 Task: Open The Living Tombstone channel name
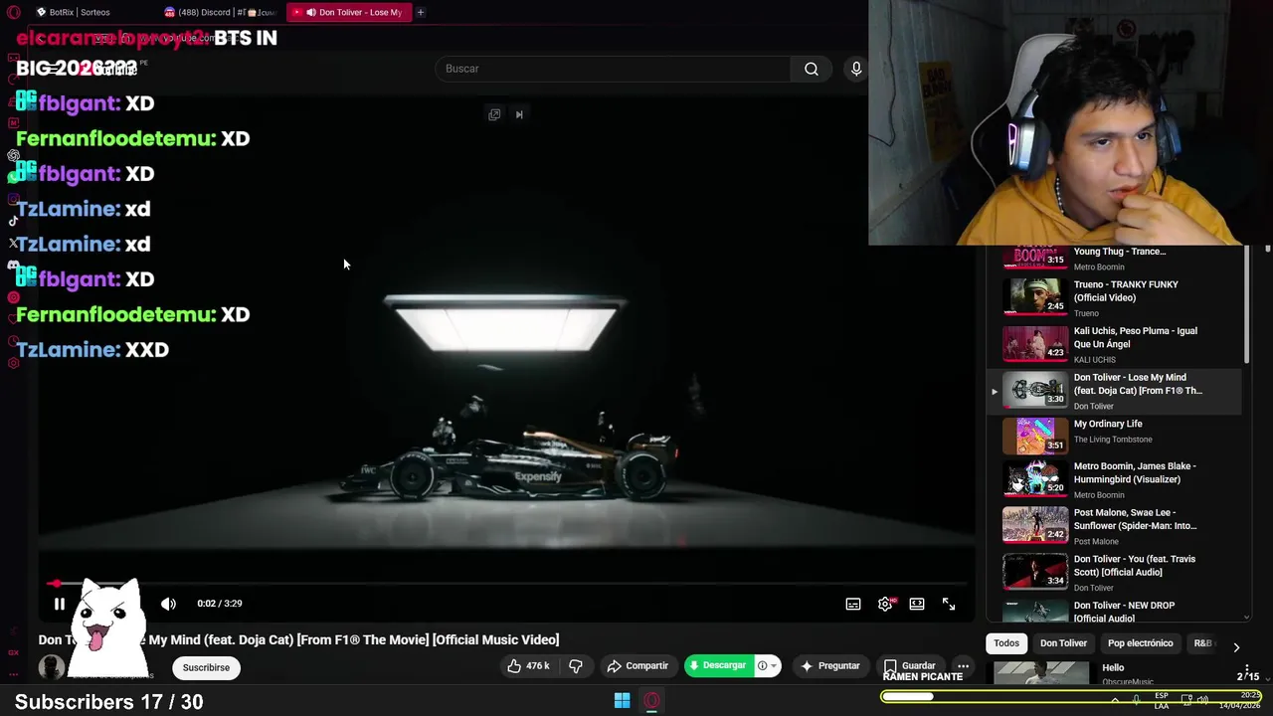(x=1113, y=440)
